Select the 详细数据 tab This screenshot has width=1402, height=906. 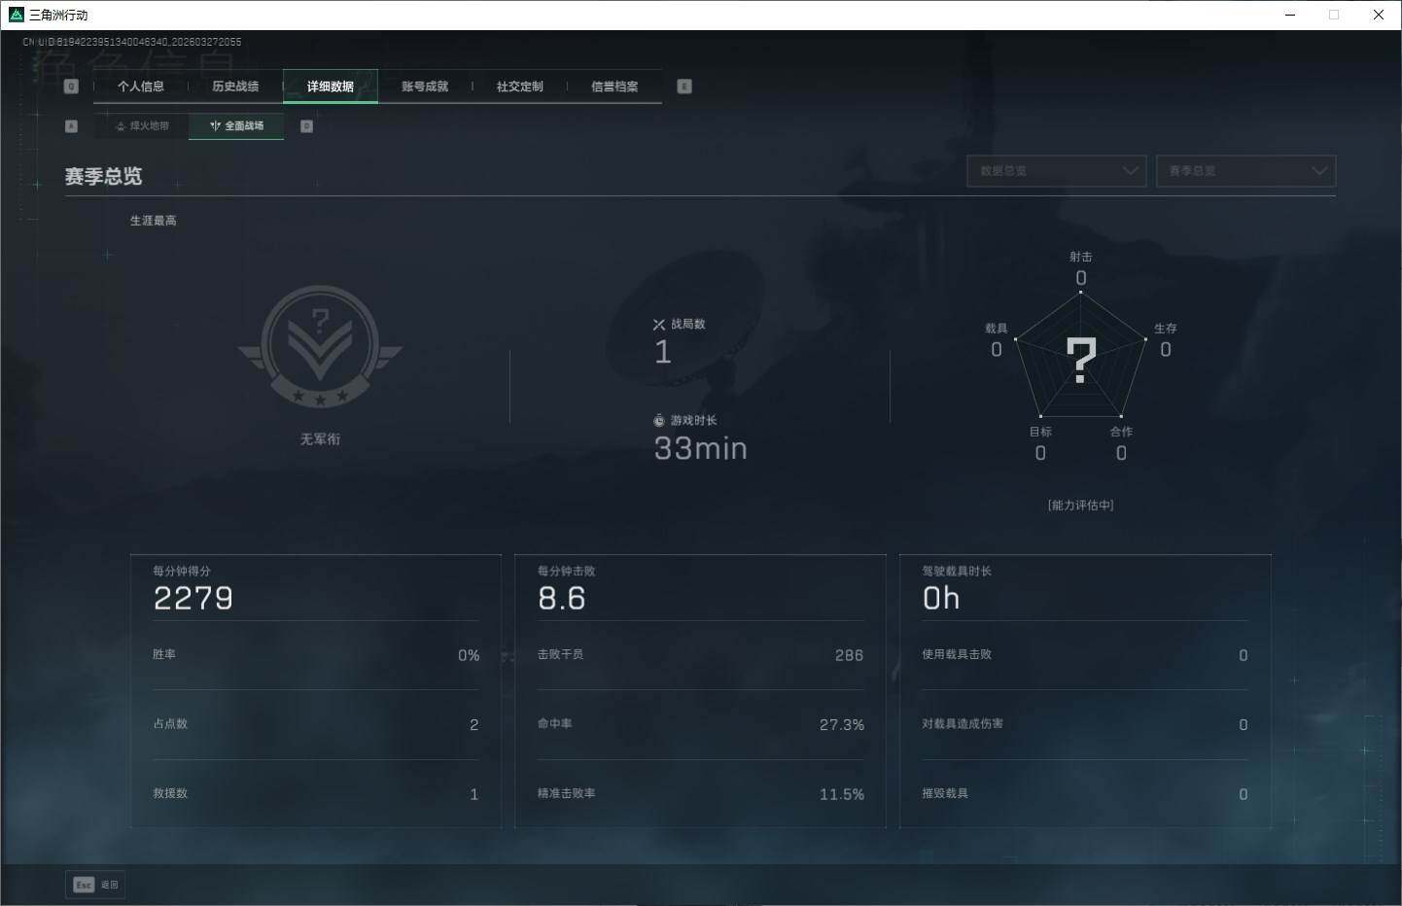[x=331, y=87]
